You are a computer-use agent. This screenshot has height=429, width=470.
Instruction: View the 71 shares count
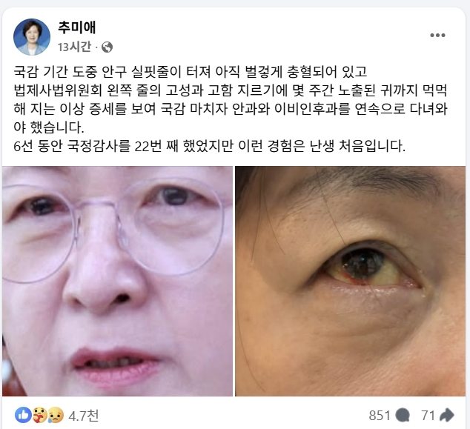[x=428, y=416]
